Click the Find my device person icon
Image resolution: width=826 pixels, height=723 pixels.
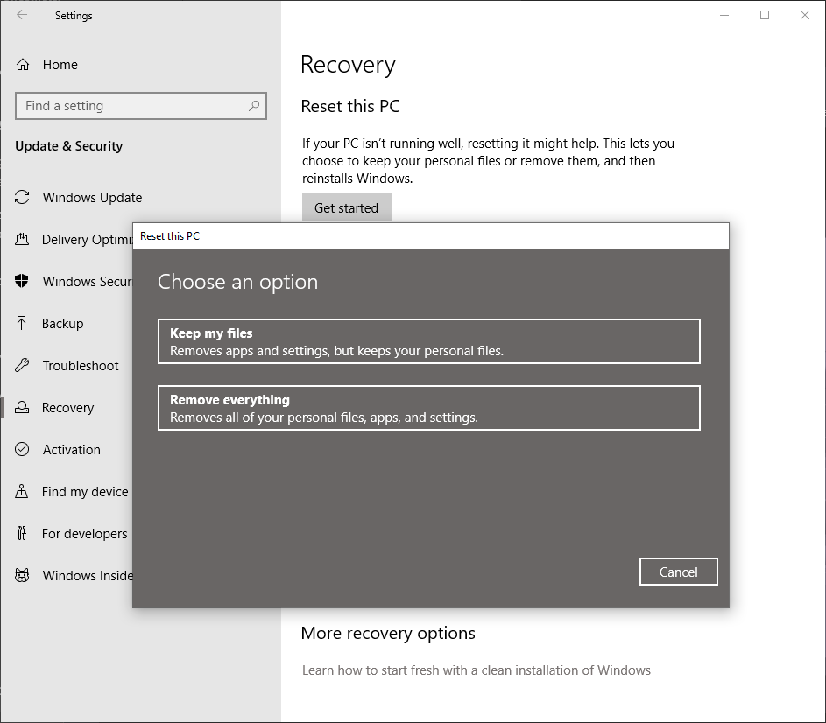point(23,492)
